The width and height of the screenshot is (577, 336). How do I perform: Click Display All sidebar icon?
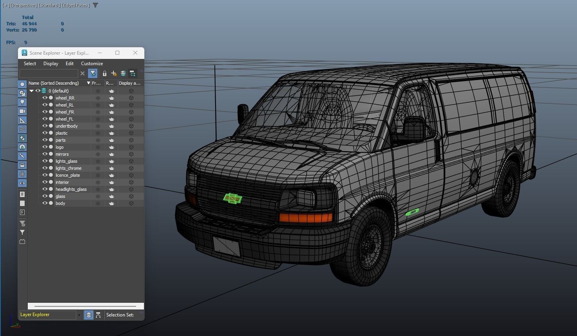pyautogui.click(x=22, y=194)
